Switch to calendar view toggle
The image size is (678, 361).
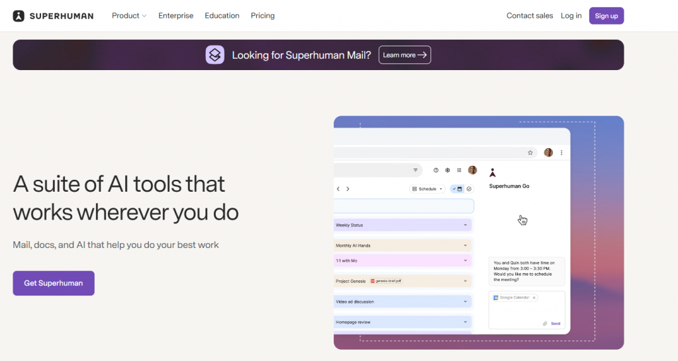click(x=457, y=188)
